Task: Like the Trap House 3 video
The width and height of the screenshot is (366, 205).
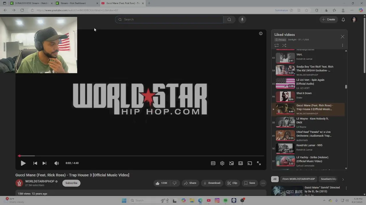Action: pos(162,183)
